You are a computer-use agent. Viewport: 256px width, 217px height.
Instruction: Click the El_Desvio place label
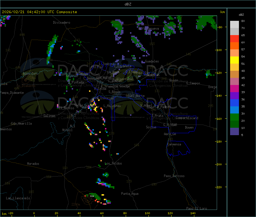pos(67,108)
